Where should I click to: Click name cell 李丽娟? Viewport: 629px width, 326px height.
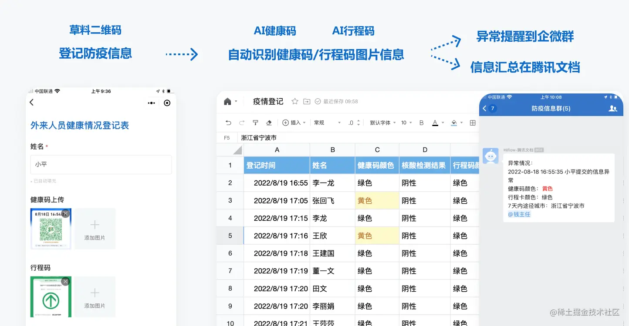333,306
